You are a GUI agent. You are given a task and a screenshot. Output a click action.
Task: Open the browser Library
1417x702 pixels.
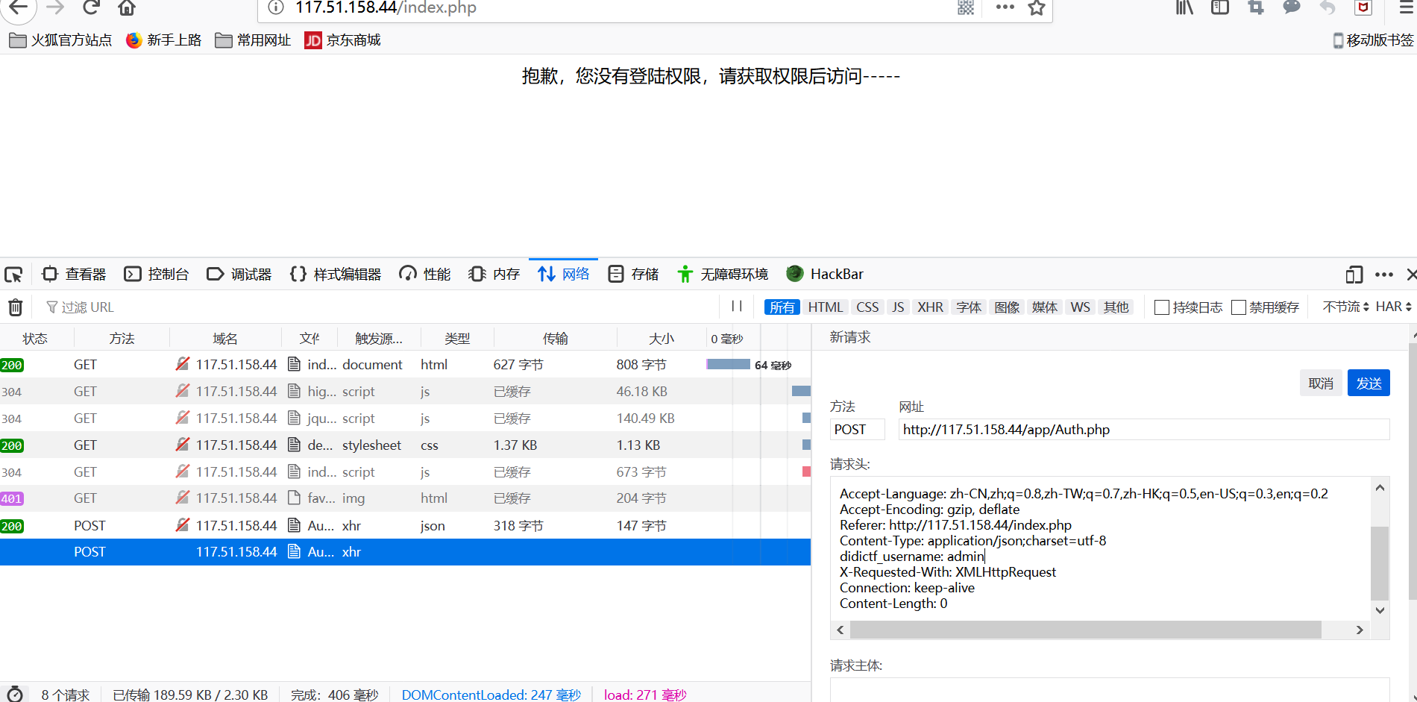(x=1183, y=8)
